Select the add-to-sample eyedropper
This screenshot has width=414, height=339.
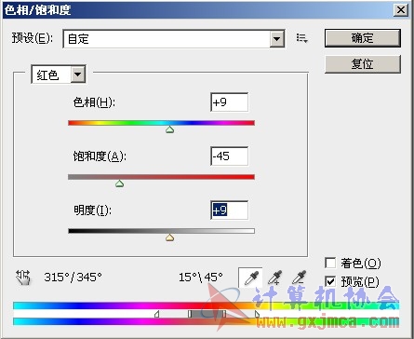(274, 278)
